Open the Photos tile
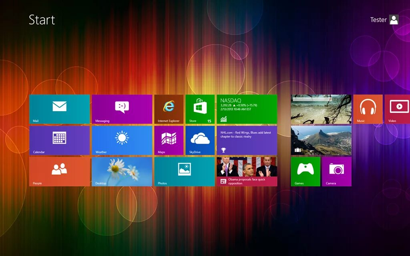This screenshot has height=256, width=410. pos(184,172)
